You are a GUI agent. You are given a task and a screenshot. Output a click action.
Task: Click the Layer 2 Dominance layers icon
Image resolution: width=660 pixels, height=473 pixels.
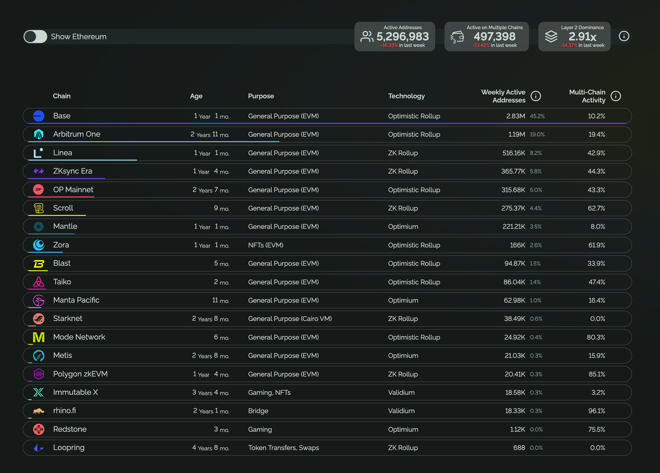pos(551,36)
